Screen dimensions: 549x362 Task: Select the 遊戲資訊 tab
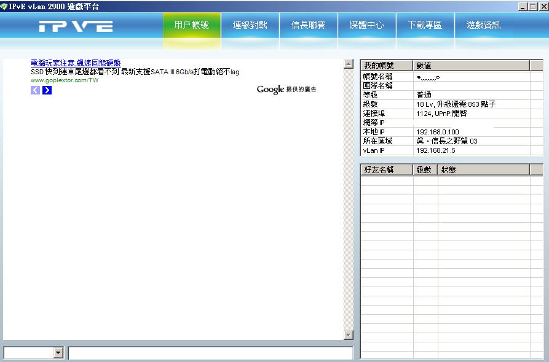[x=484, y=25]
